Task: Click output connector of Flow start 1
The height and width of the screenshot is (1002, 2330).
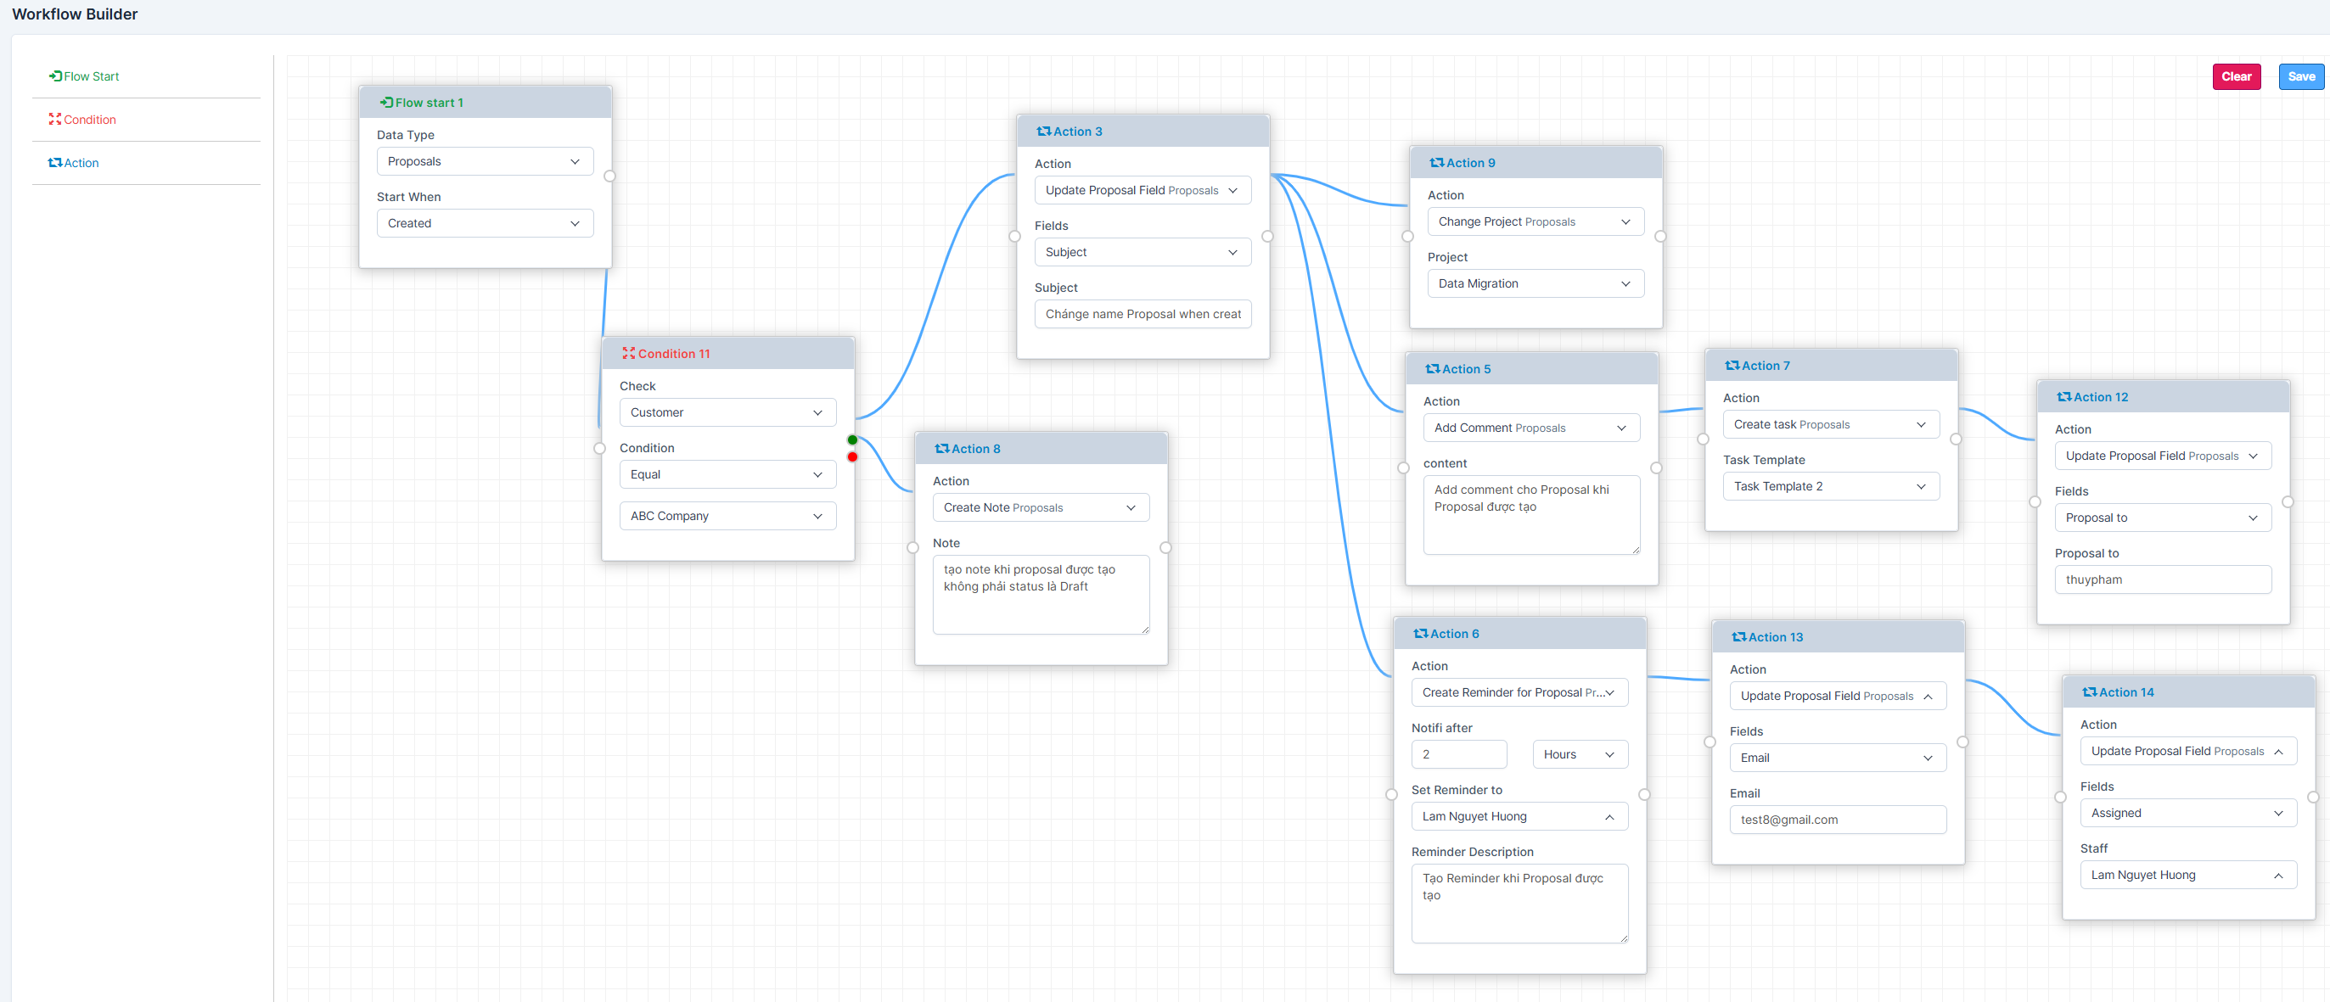Action: click(609, 176)
